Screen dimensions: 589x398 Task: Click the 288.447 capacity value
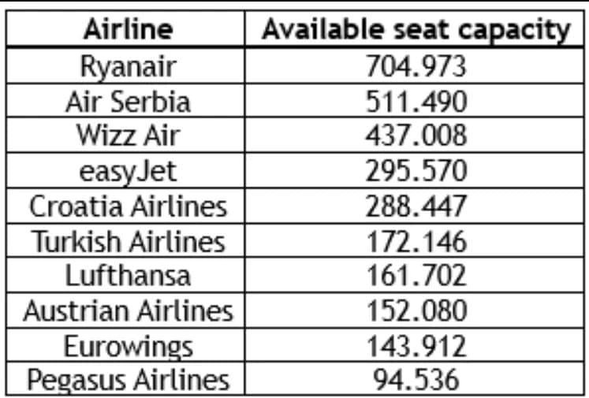416,206
